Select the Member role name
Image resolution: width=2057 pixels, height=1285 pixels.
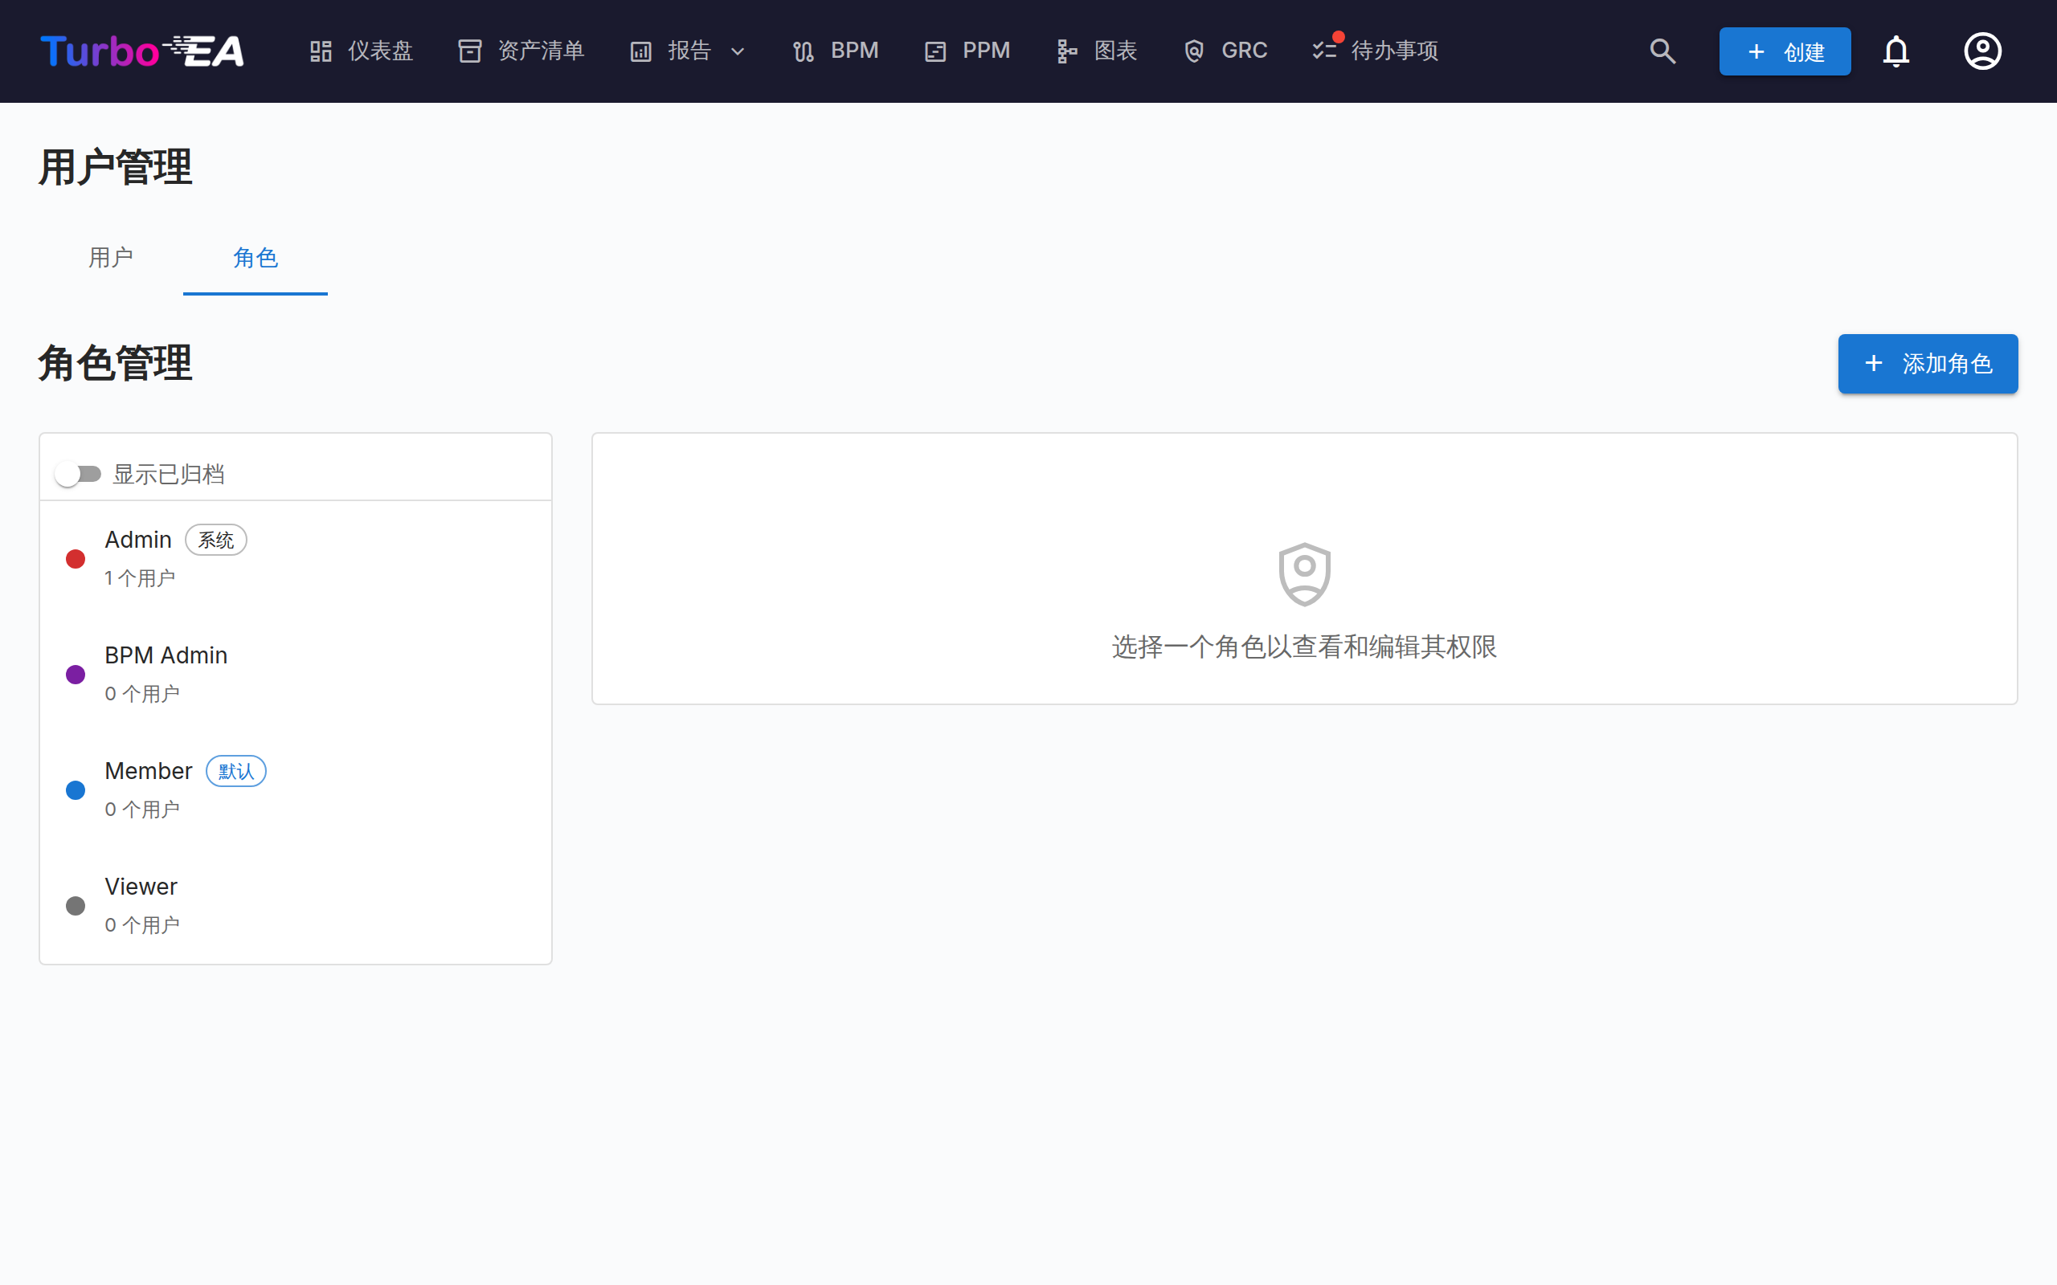point(148,771)
